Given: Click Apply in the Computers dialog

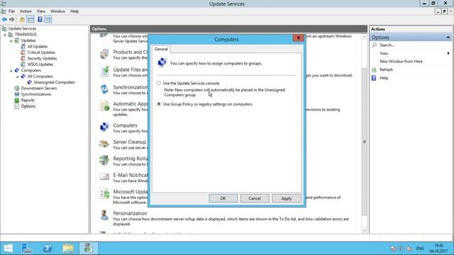Looking at the screenshot, I should [287, 198].
